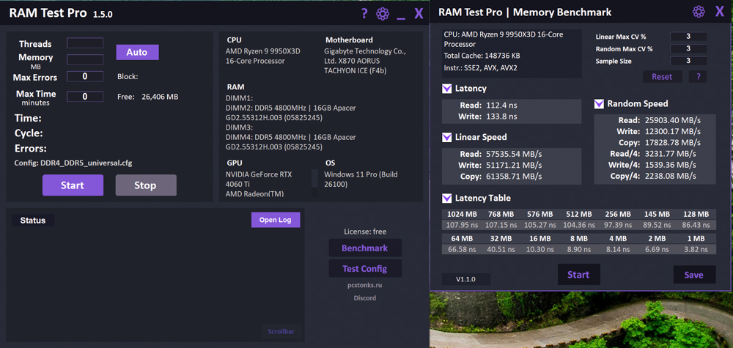Start the memory benchmark
This screenshot has width=733, height=348.
point(579,275)
